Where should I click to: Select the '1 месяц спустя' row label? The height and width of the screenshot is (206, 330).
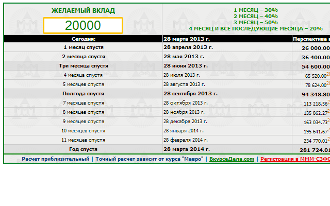84,47
